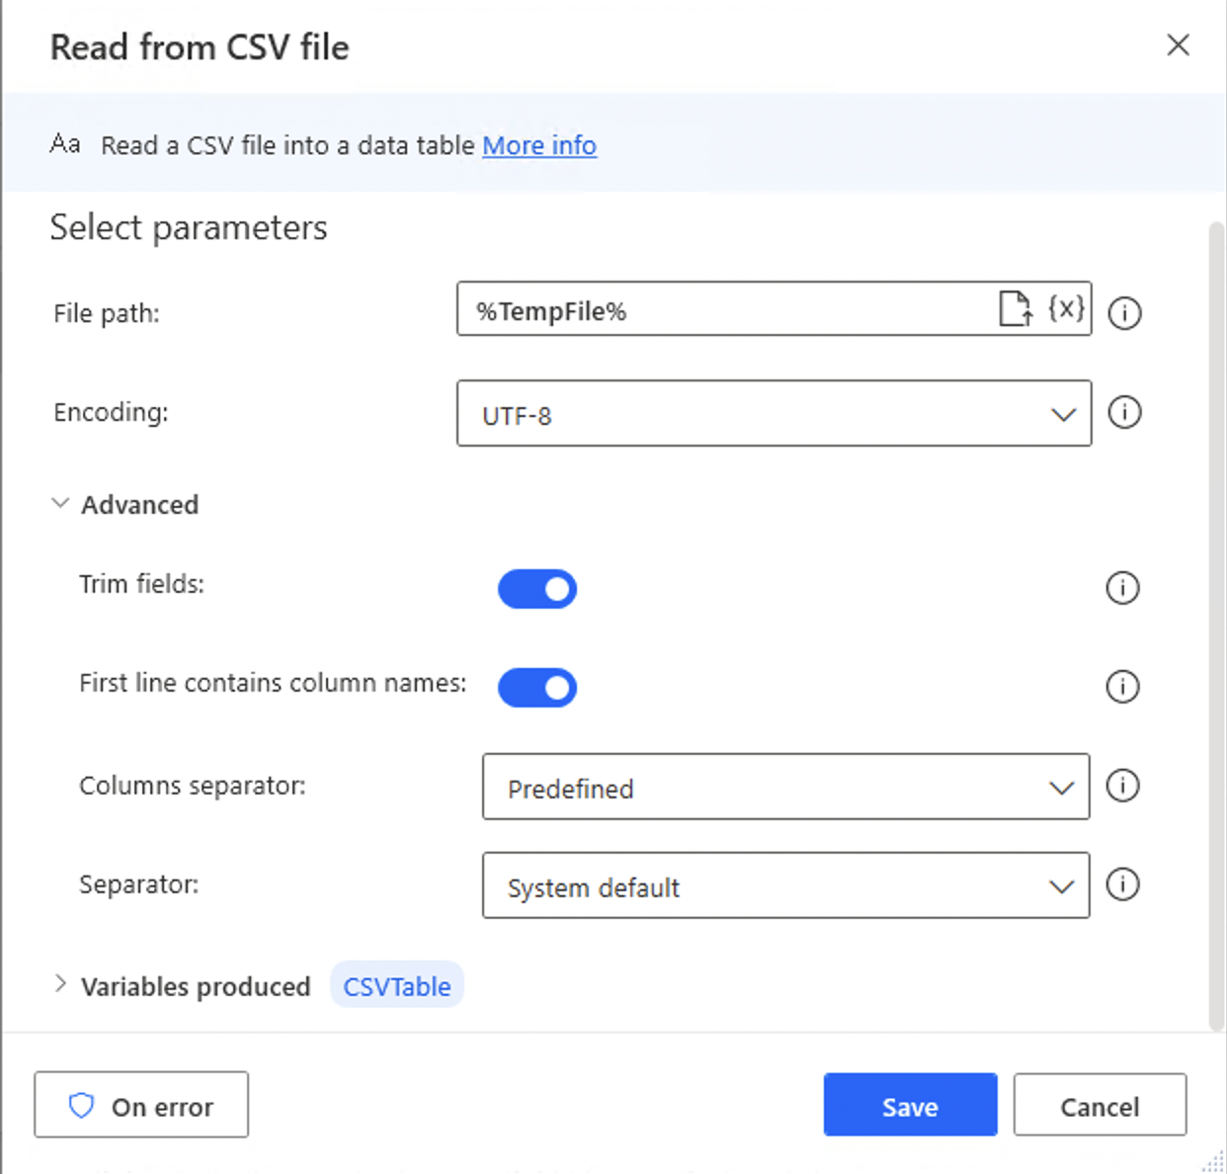
Task: Click the file selection icon in File path
Action: coord(1014,309)
